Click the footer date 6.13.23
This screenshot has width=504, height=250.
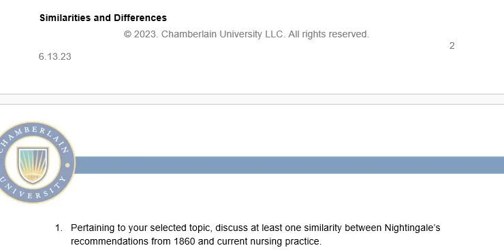click(54, 57)
